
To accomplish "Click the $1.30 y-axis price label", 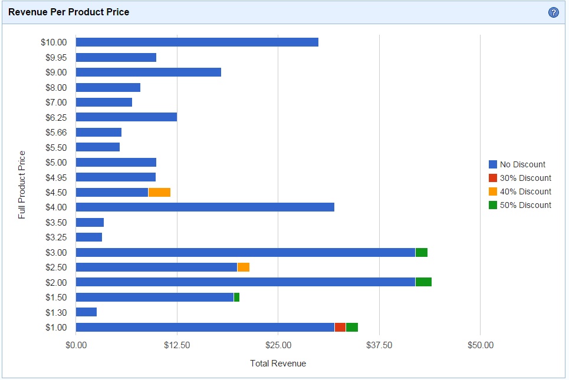I will pyautogui.click(x=56, y=313).
